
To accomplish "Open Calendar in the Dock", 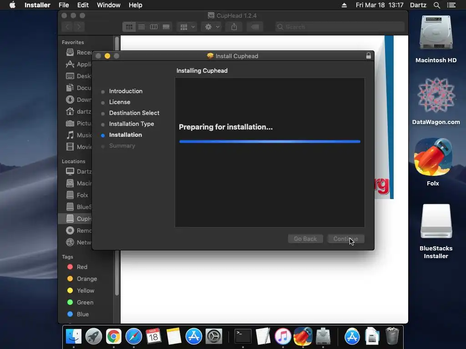I will tap(153, 337).
